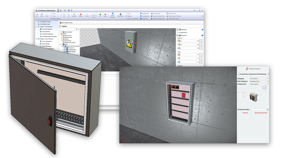Open the Sub Category Analogue Input dropdown
This screenshot has height=158, width=282.
coord(258,81)
